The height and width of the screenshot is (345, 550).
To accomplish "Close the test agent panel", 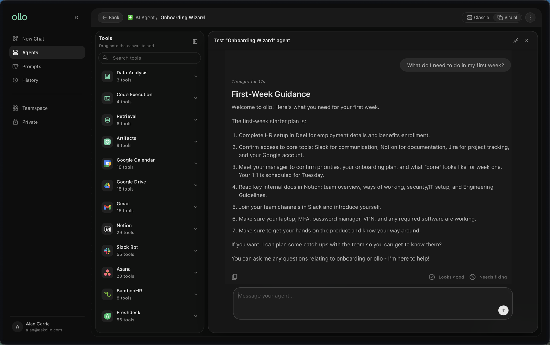I will tap(527, 41).
